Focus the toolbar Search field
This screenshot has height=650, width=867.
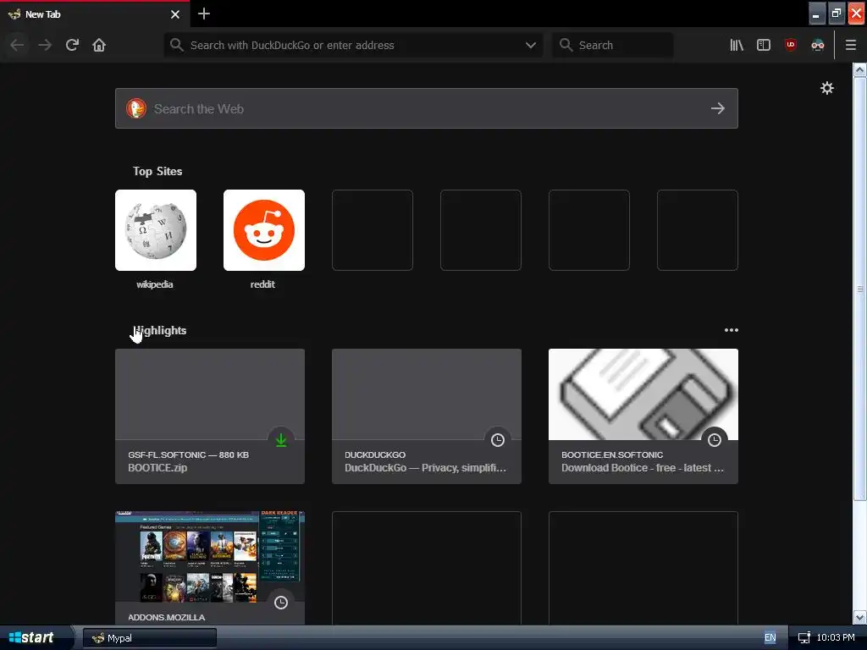(613, 46)
